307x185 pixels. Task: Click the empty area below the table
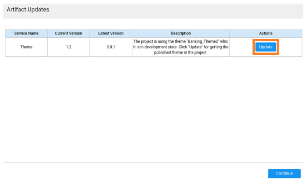point(153,109)
